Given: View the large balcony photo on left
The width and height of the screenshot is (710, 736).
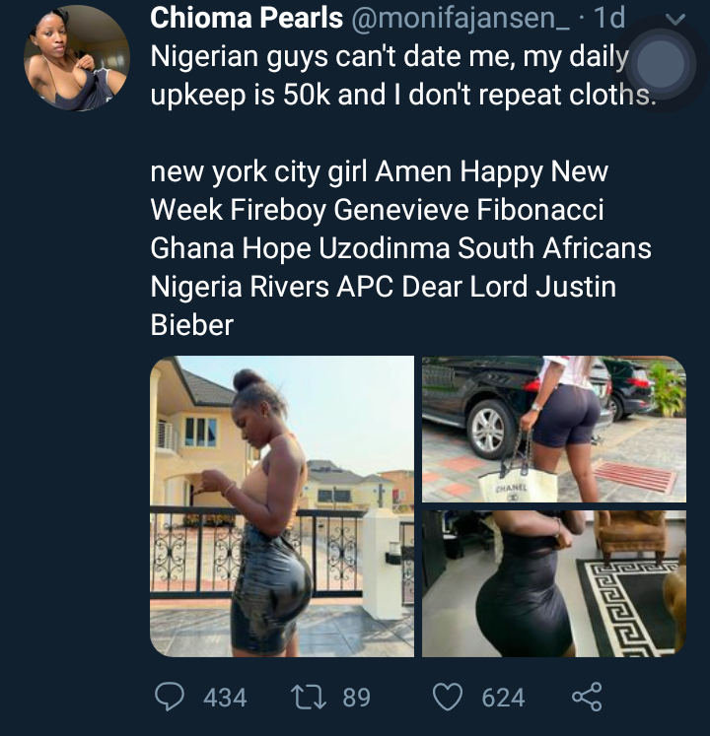Looking at the screenshot, I should [x=282, y=506].
